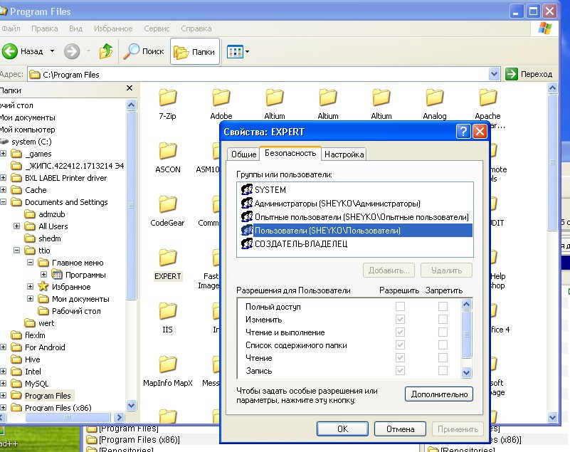Click the Дополнительно button
The height and width of the screenshot is (452, 570).
click(x=439, y=394)
